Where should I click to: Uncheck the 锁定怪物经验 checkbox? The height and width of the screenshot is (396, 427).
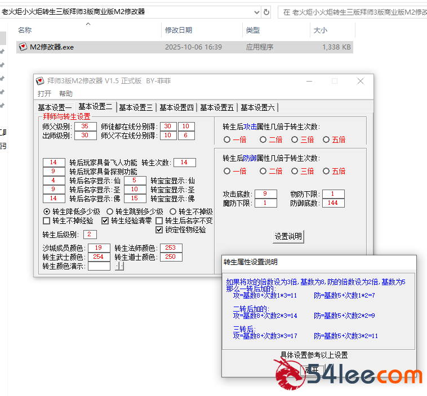click(159, 229)
